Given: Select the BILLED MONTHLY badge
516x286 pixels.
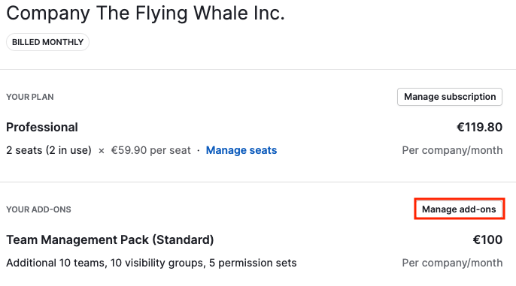Looking at the screenshot, I should pos(47,42).
